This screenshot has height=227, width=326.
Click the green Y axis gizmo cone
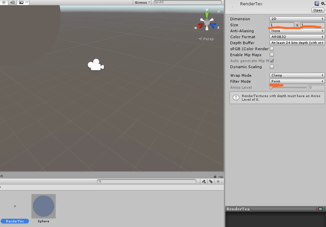(x=207, y=15)
